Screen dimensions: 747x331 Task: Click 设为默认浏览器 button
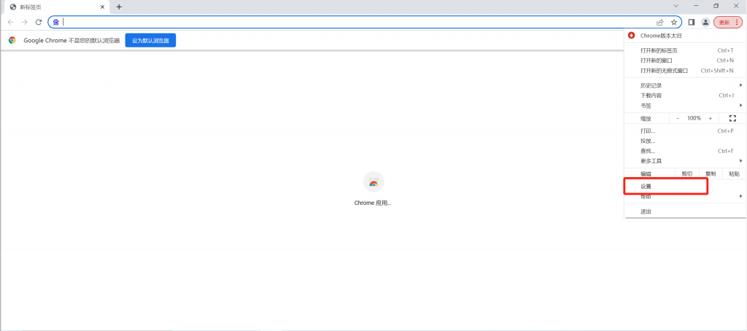pyautogui.click(x=150, y=41)
